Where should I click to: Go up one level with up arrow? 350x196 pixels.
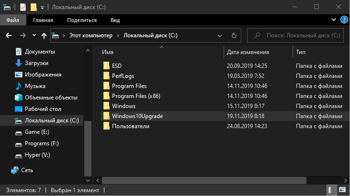pos(44,35)
